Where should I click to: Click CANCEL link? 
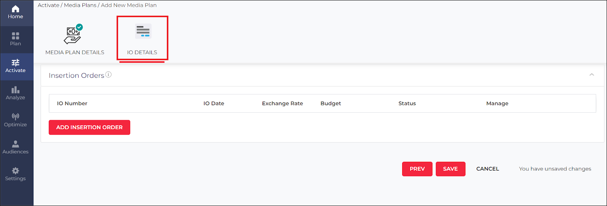coord(487,169)
